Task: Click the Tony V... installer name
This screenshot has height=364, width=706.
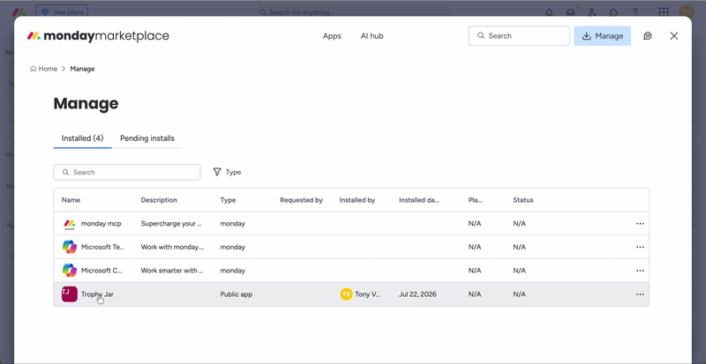Action: (x=367, y=294)
